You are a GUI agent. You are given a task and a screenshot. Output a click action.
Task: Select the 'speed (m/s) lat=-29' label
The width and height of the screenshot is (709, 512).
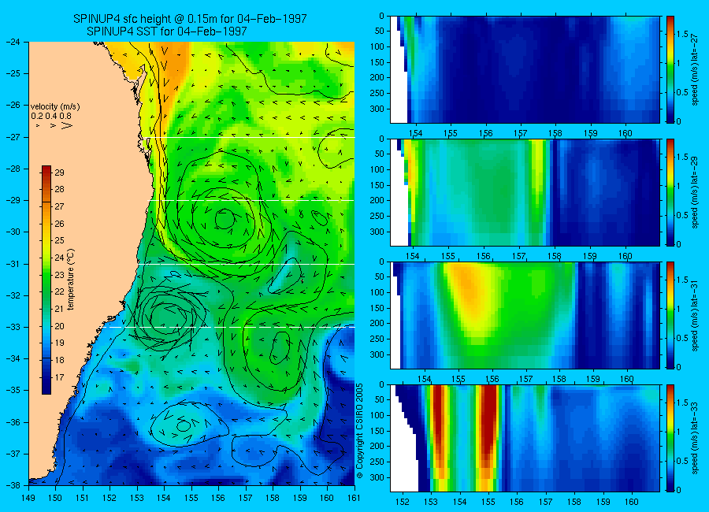point(695,192)
